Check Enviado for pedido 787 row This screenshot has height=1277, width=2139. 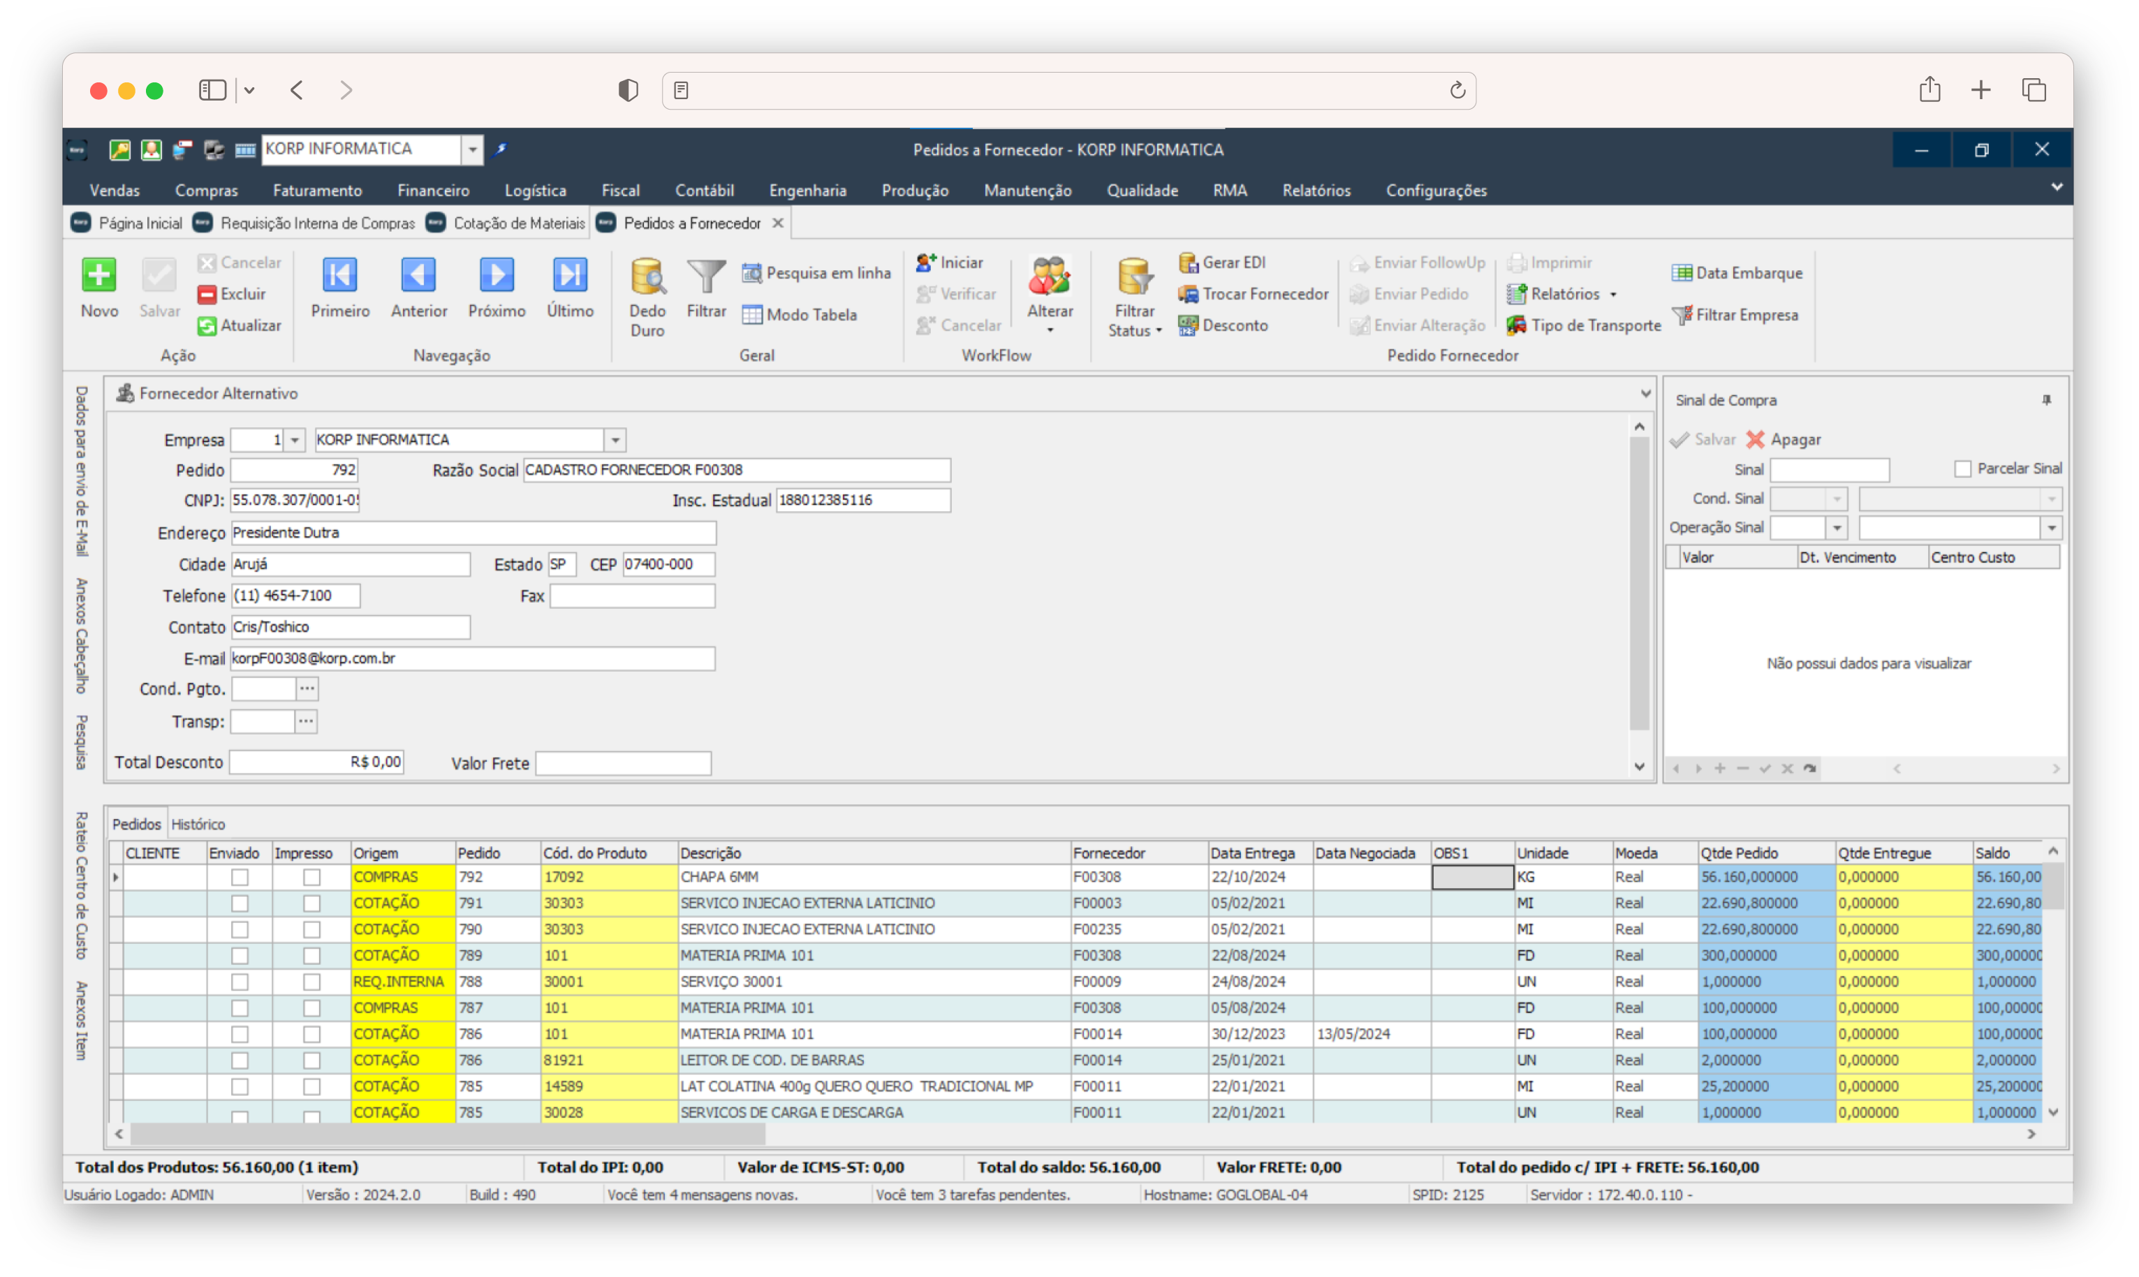pos(240,1008)
